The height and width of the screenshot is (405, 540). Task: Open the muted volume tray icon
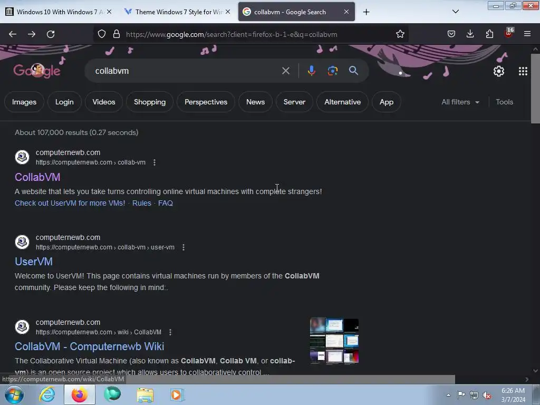pyautogui.click(x=487, y=396)
